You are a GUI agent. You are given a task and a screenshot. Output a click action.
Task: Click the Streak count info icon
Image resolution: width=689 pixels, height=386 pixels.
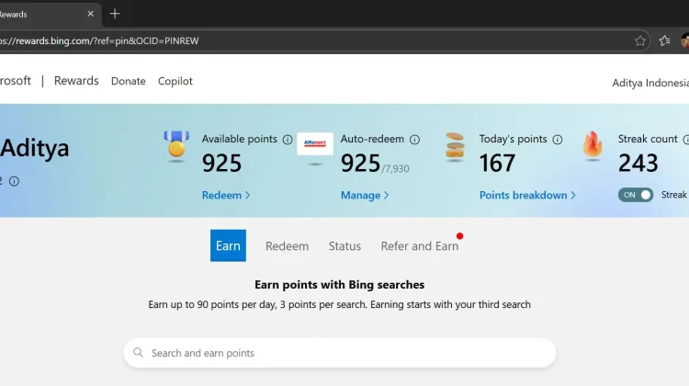[x=685, y=140]
